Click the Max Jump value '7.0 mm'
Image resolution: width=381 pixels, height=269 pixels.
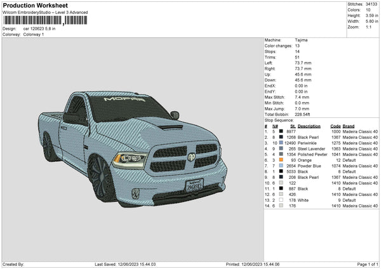coord(302,108)
